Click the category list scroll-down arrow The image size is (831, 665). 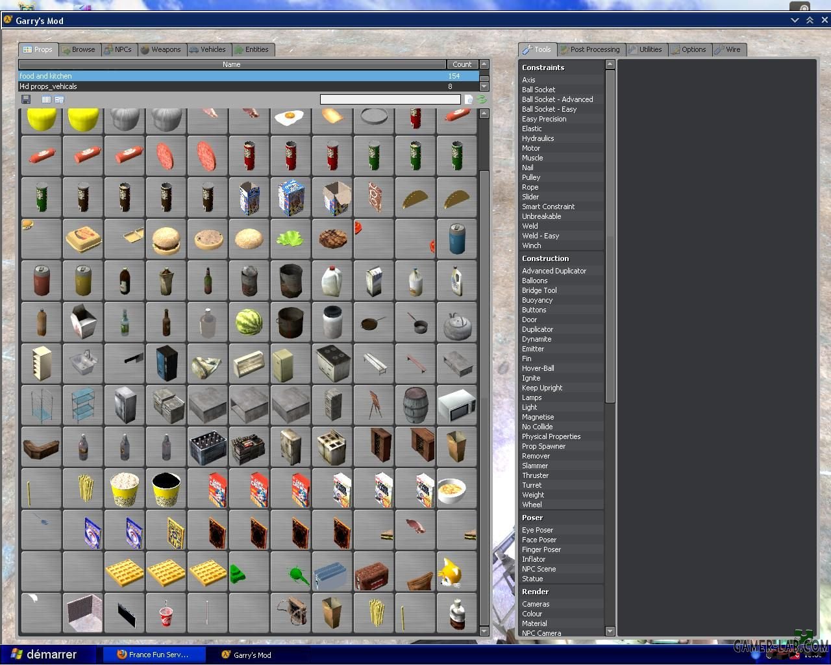pos(484,86)
